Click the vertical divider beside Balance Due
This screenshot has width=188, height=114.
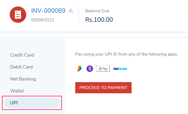79,15
